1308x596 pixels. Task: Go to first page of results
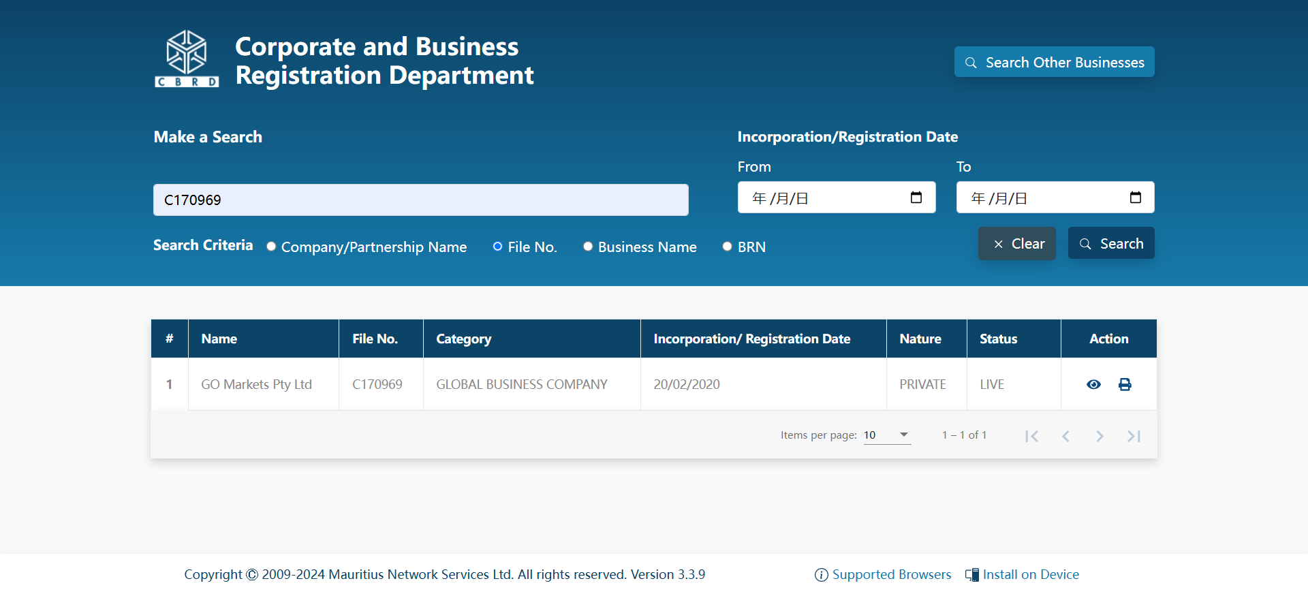1031,436
